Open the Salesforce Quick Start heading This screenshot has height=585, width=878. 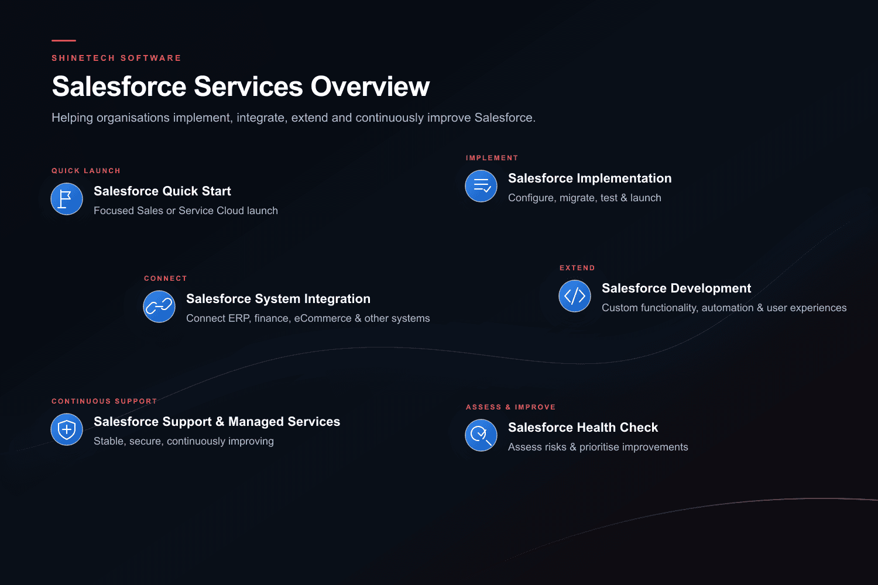(162, 191)
